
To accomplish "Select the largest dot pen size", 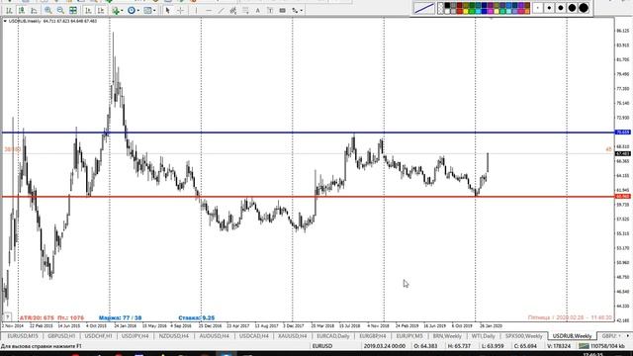I will (x=584, y=8).
